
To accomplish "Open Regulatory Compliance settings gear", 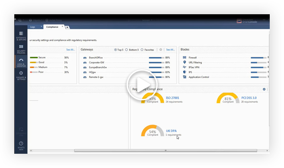I will tap(264, 89).
